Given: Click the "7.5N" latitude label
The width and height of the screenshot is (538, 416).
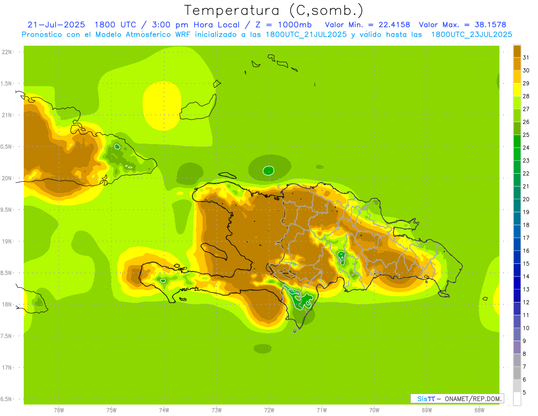Looking at the screenshot, I should (x=7, y=336).
